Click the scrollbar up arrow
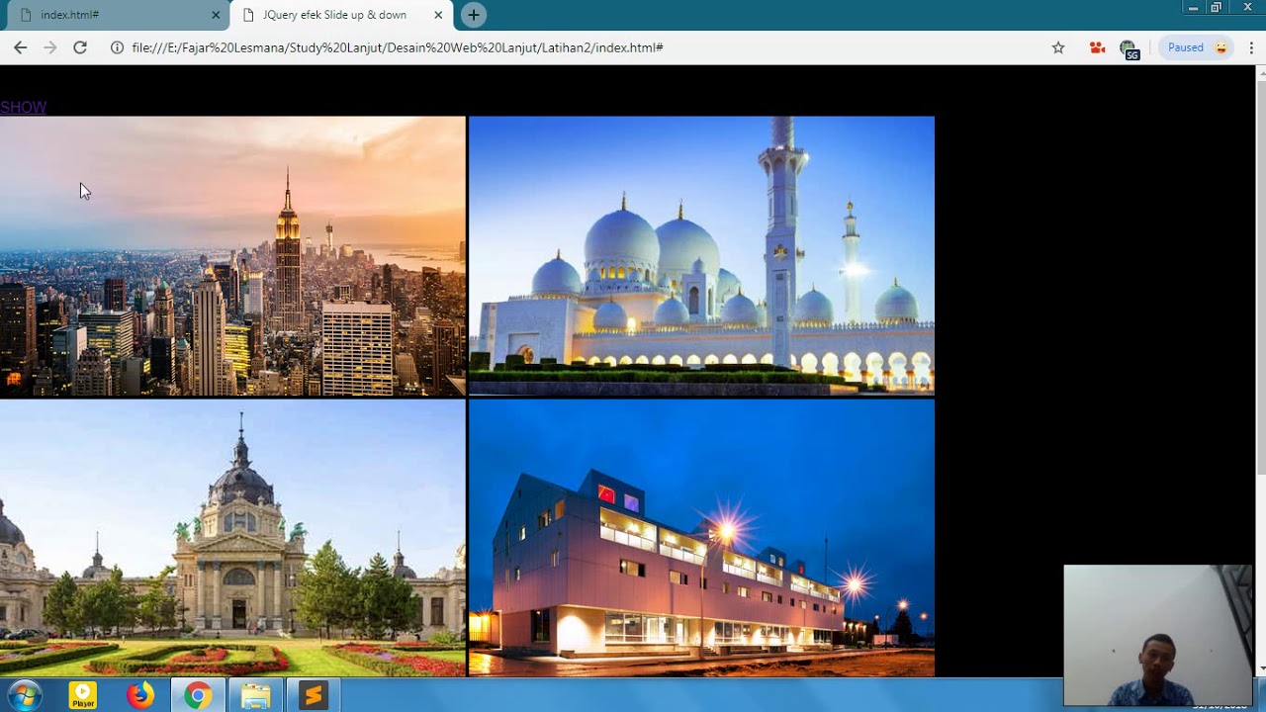The image size is (1266, 712). pos(1260,72)
